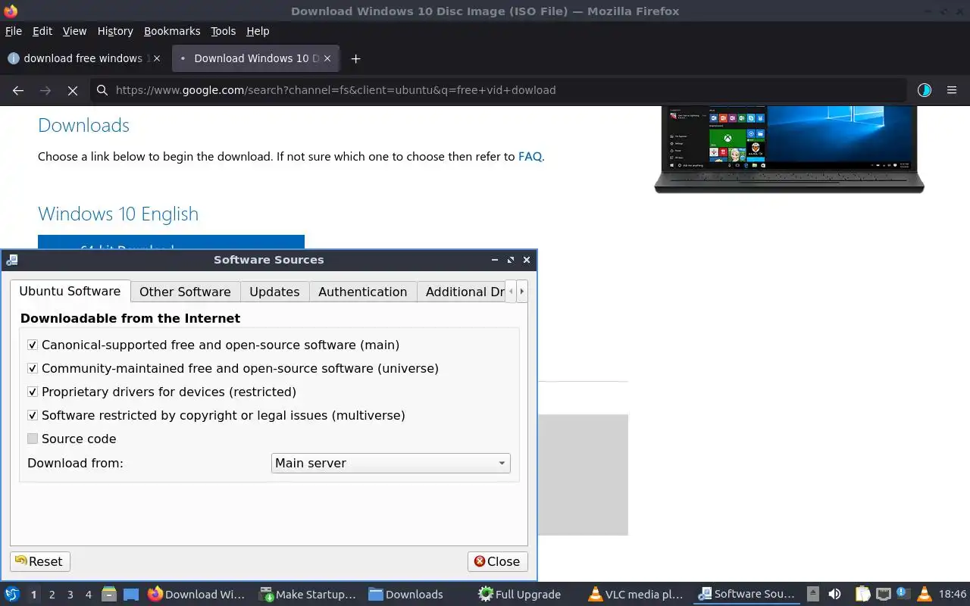The image size is (970, 606).
Task: Open the network connection tray icon
Action: click(883, 595)
